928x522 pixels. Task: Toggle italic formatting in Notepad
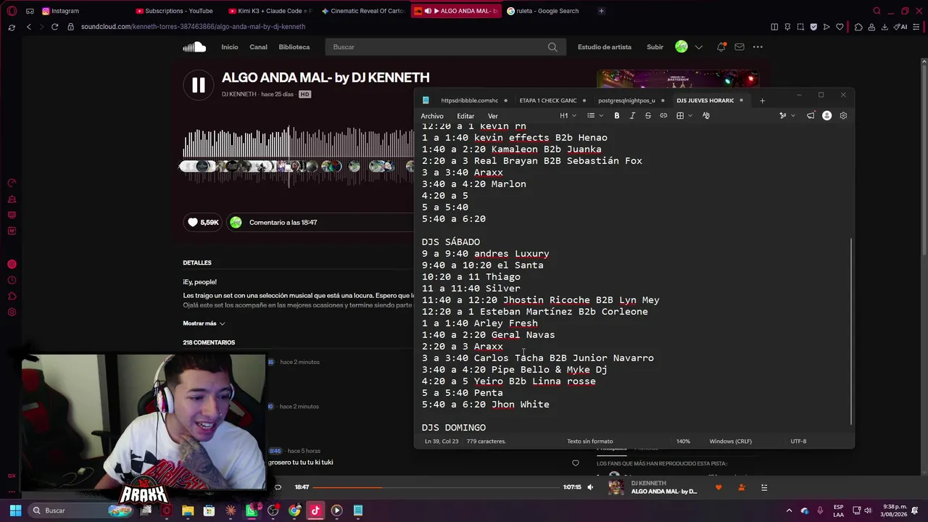[x=632, y=116]
